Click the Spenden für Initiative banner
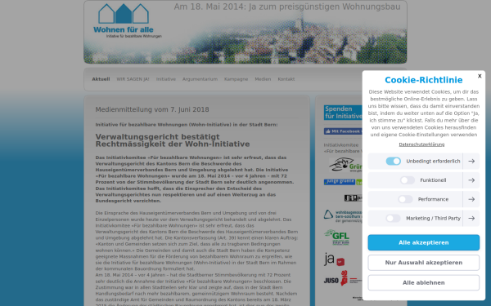The height and width of the screenshot is (306, 491). 343,113
